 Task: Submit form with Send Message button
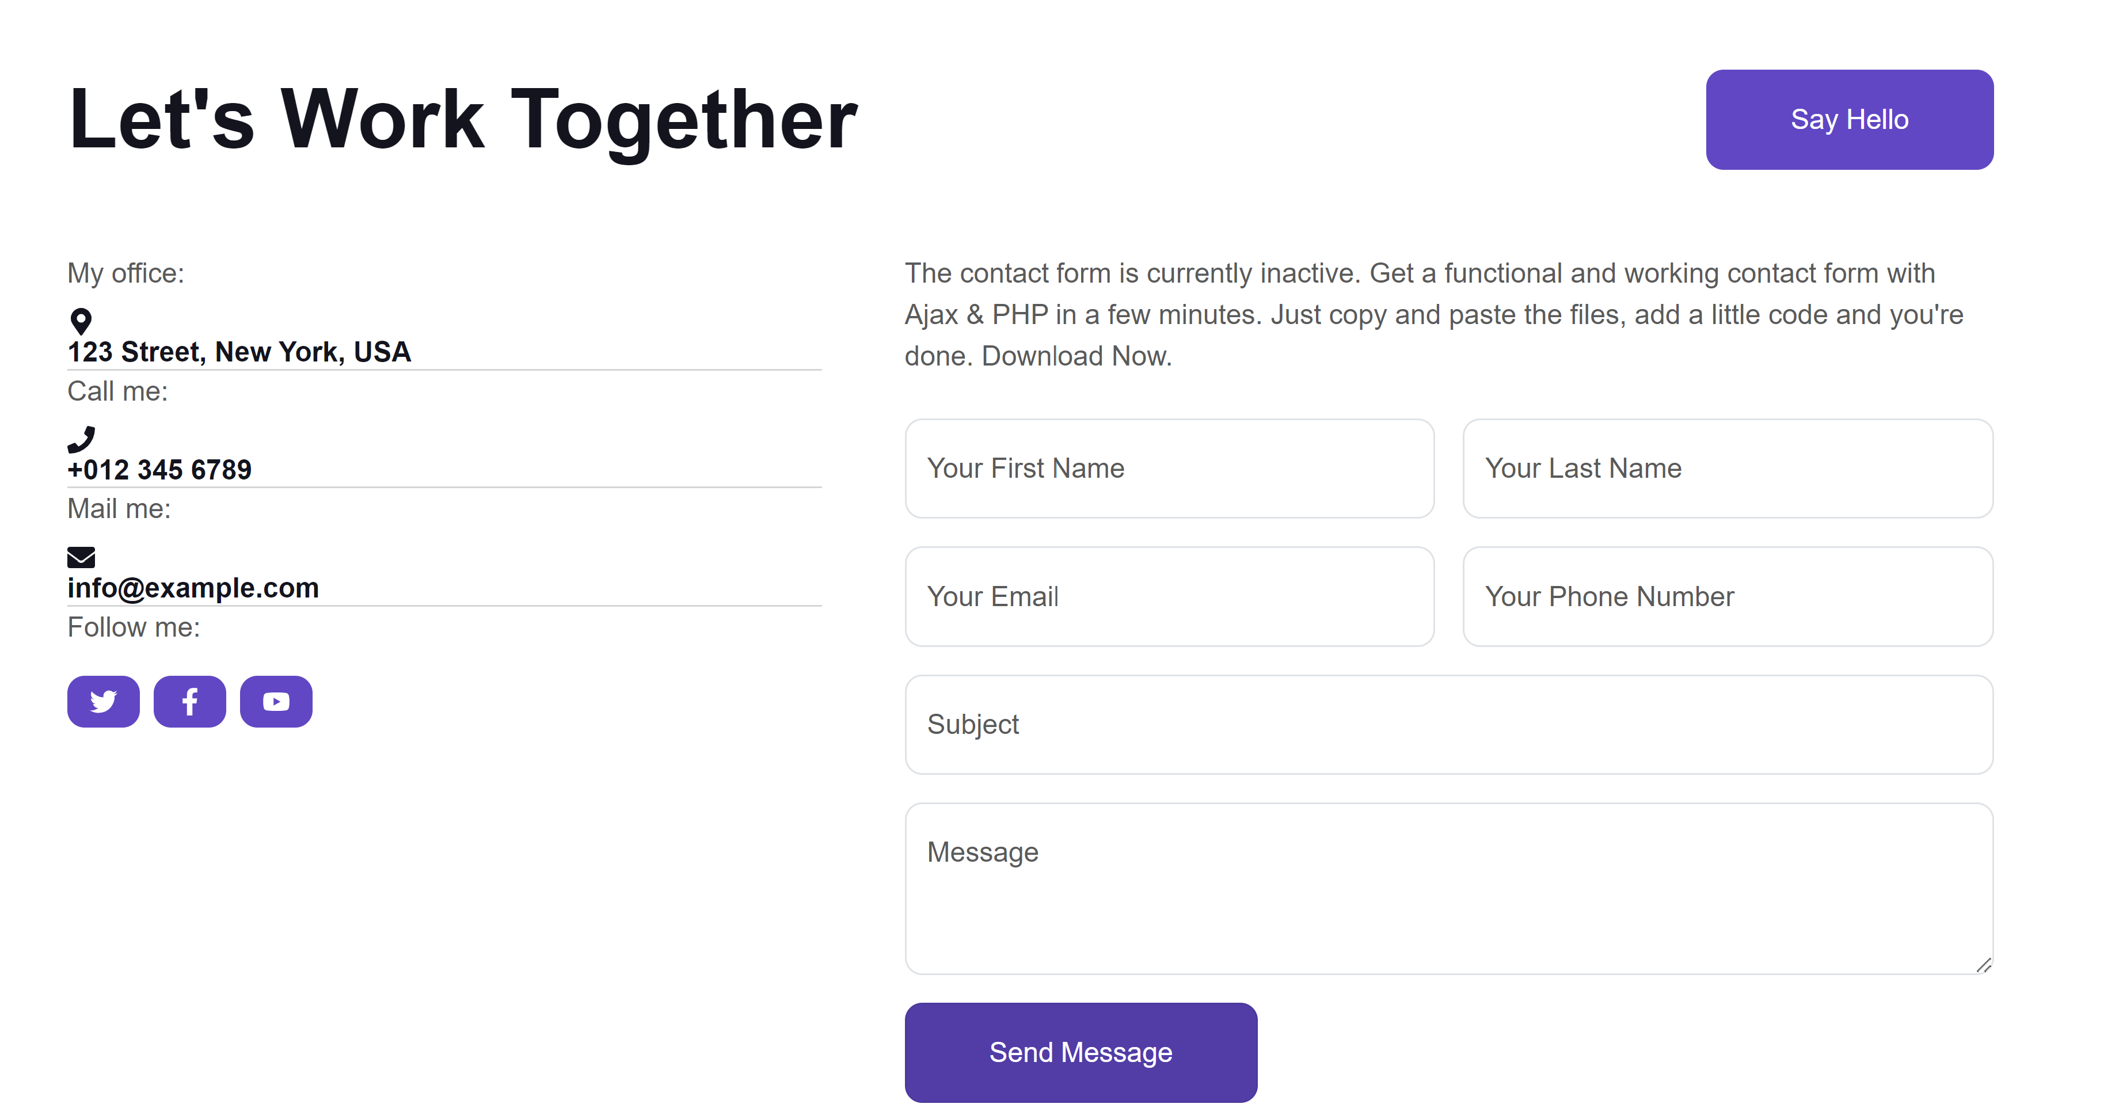(x=1080, y=1052)
